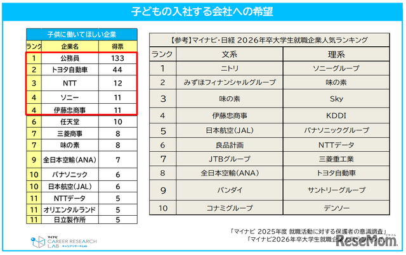Select the 理系 column header
Image resolution: width=406 pixels, height=255 pixels.
336,54
